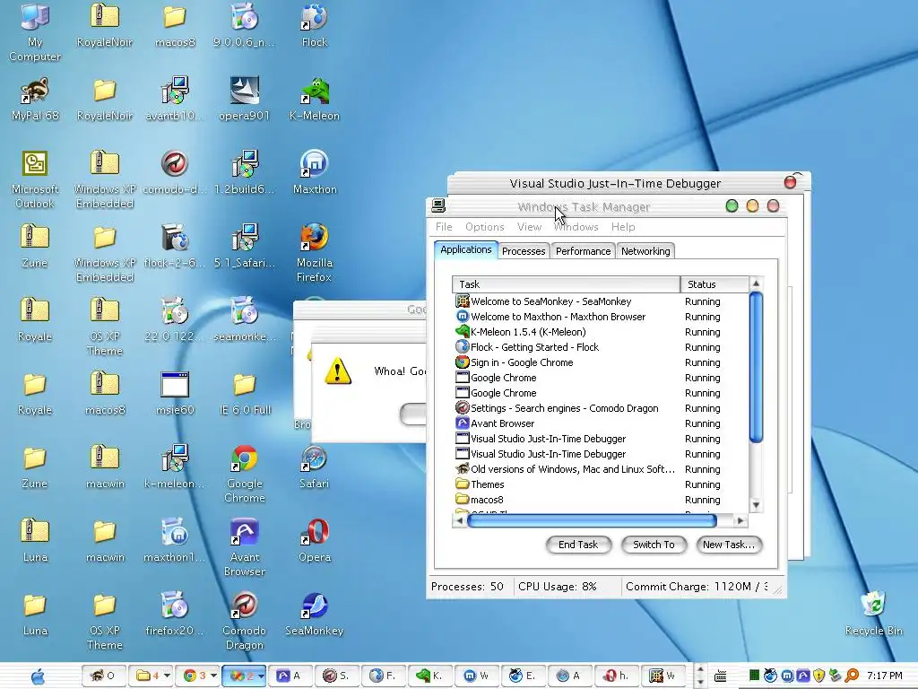Select the 5.1_Safari installer icon

(x=245, y=246)
